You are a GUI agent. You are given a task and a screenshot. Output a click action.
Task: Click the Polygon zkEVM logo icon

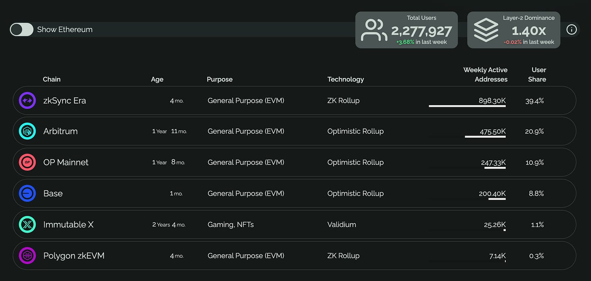(28, 255)
